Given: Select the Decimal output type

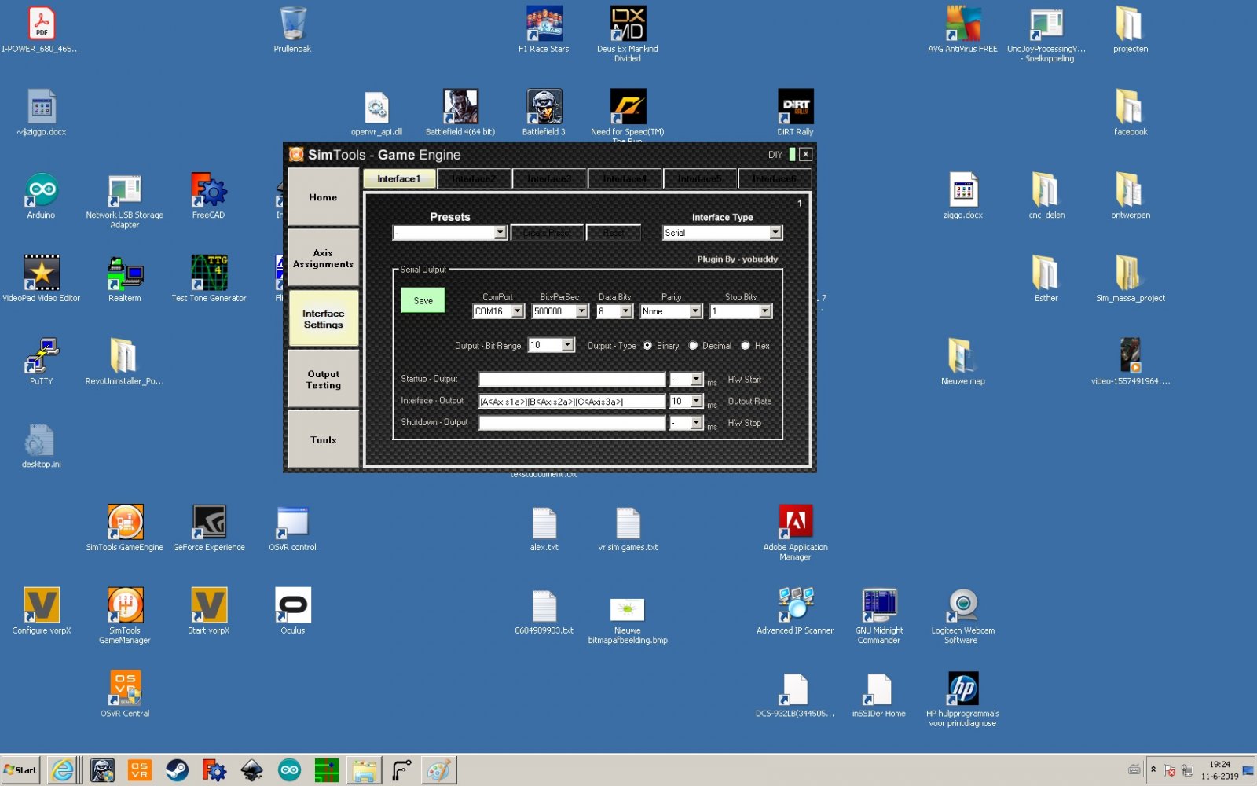Looking at the screenshot, I should (x=693, y=346).
